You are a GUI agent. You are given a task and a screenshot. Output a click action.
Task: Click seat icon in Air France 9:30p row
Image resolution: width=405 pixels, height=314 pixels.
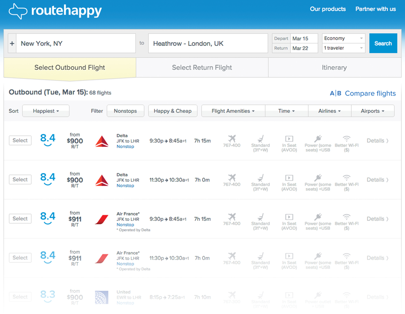point(260,217)
